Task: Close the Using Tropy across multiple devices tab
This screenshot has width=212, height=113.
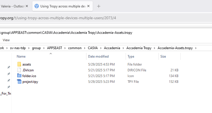Action: pyautogui.click(x=88, y=6)
